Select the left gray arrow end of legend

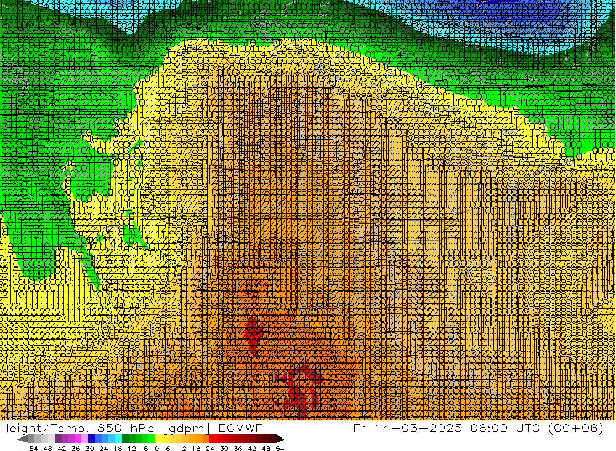(22, 439)
